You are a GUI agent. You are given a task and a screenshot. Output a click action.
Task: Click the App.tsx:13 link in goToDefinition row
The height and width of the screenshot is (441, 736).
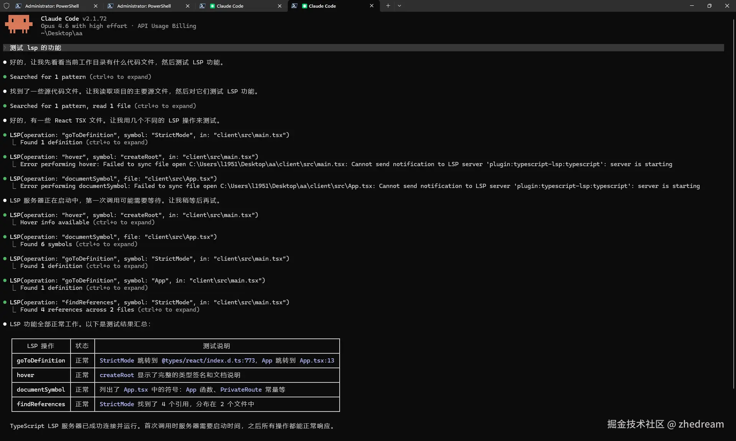click(x=317, y=361)
